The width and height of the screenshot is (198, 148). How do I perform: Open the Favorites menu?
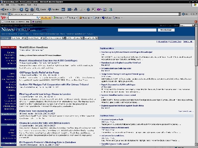pos(21,5)
